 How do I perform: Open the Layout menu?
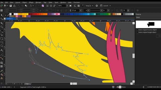(18, 2)
